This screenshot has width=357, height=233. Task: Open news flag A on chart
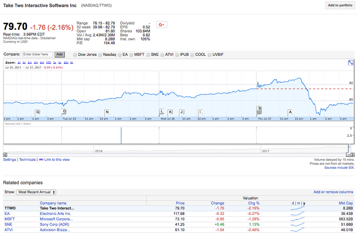pos(290,112)
